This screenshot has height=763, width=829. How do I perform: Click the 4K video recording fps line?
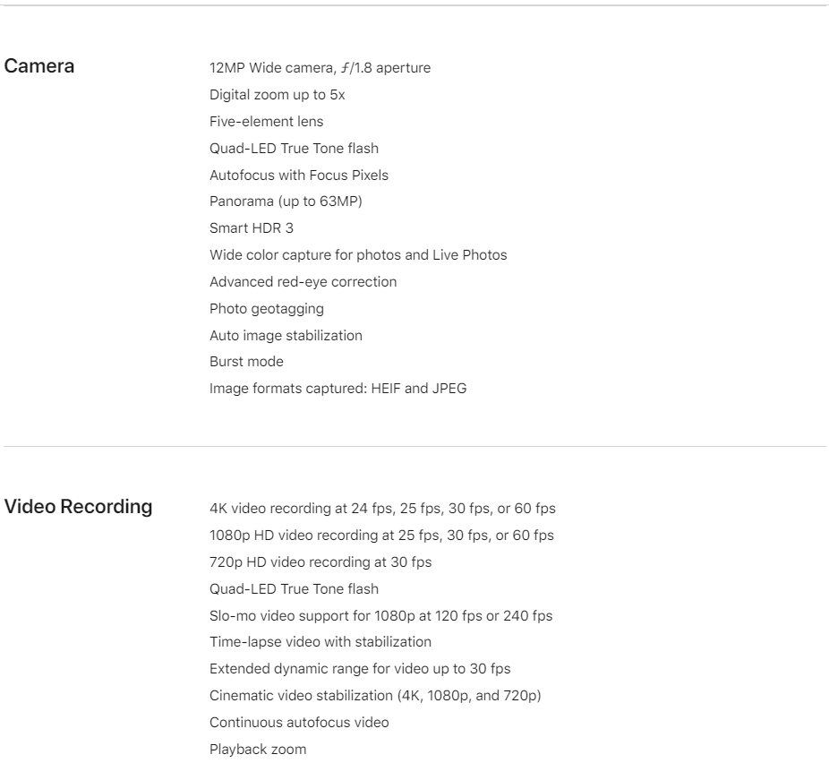382,509
